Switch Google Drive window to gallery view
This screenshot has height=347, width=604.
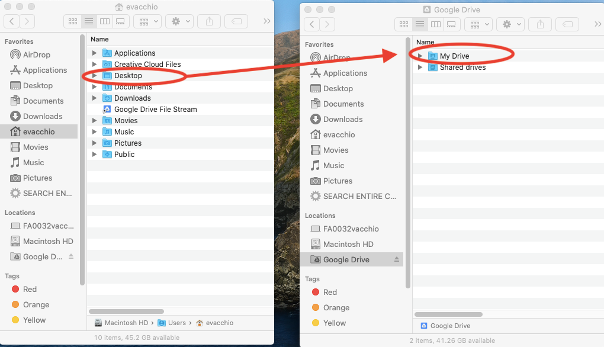pos(451,24)
